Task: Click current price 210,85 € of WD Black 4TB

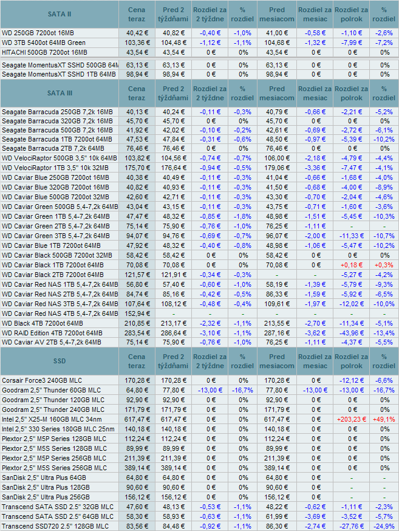Action: pos(137,323)
